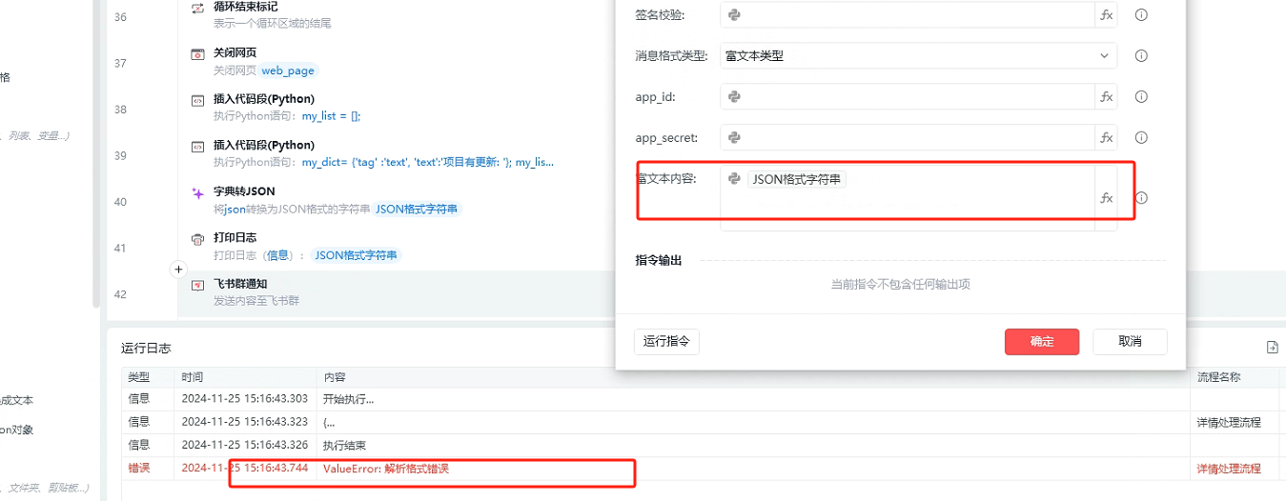Click the 内容 column header
The image size is (1286, 501).
(335, 378)
